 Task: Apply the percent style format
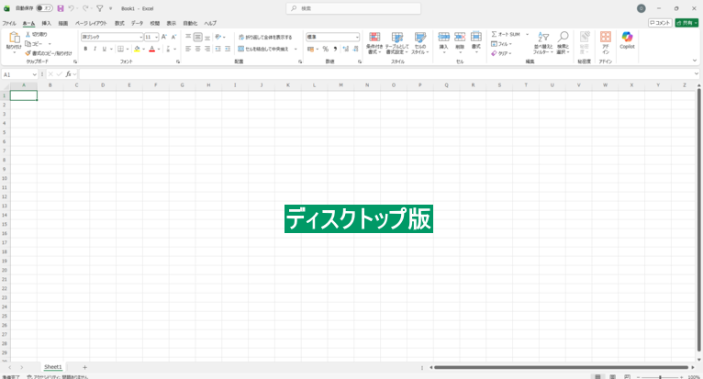[326, 49]
